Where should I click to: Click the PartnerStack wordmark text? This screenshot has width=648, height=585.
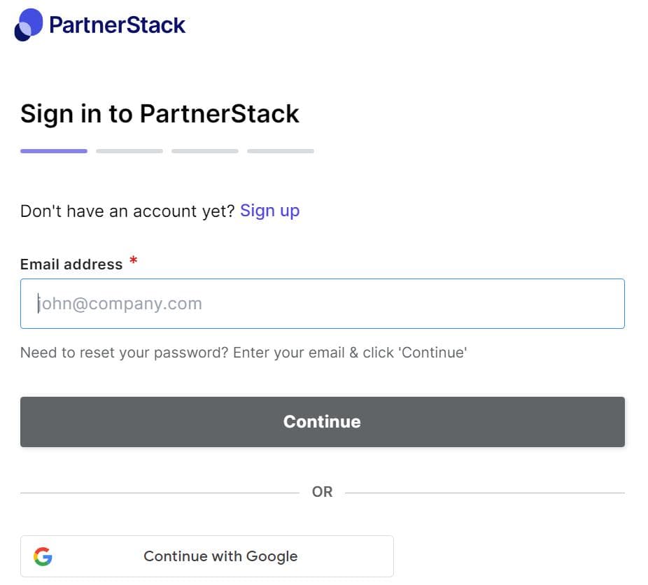(x=117, y=25)
